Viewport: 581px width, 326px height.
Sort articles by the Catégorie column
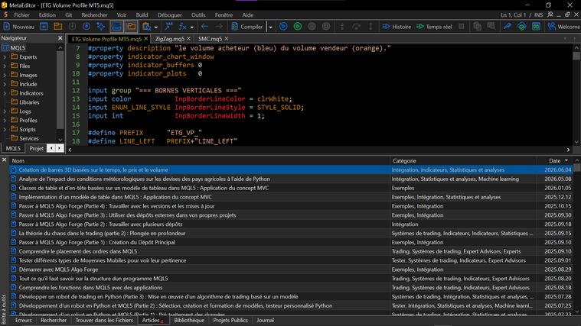pos(463,161)
